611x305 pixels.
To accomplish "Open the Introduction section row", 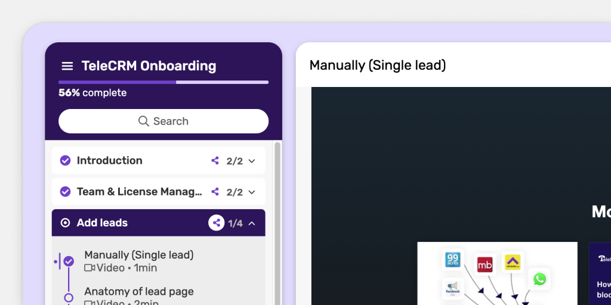I will (158, 160).
